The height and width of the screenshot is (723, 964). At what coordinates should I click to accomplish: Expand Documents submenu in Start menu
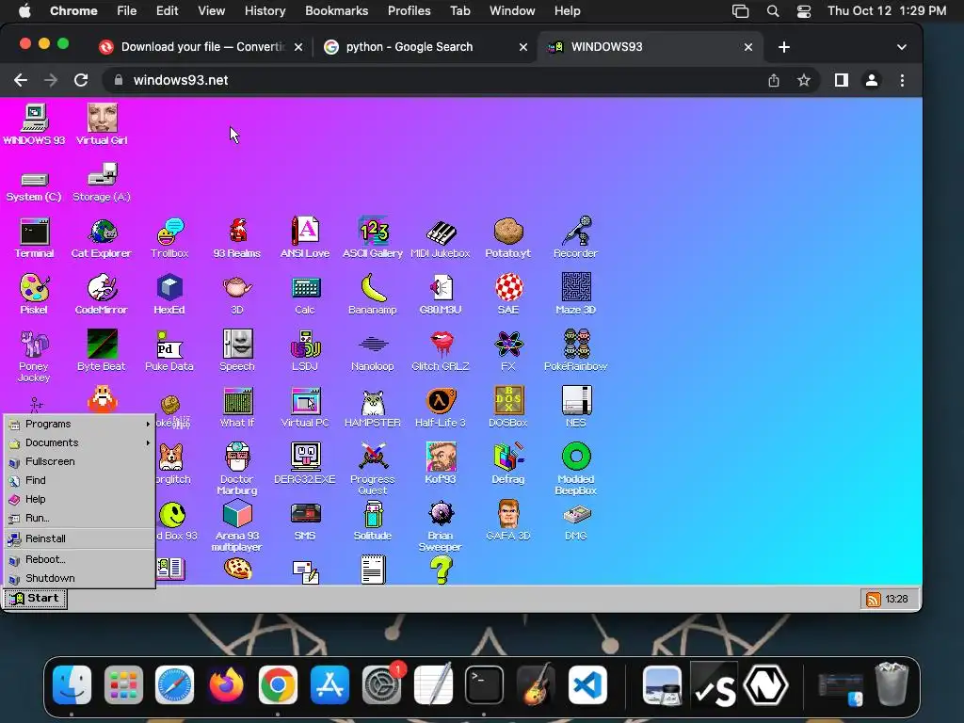(79, 442)
